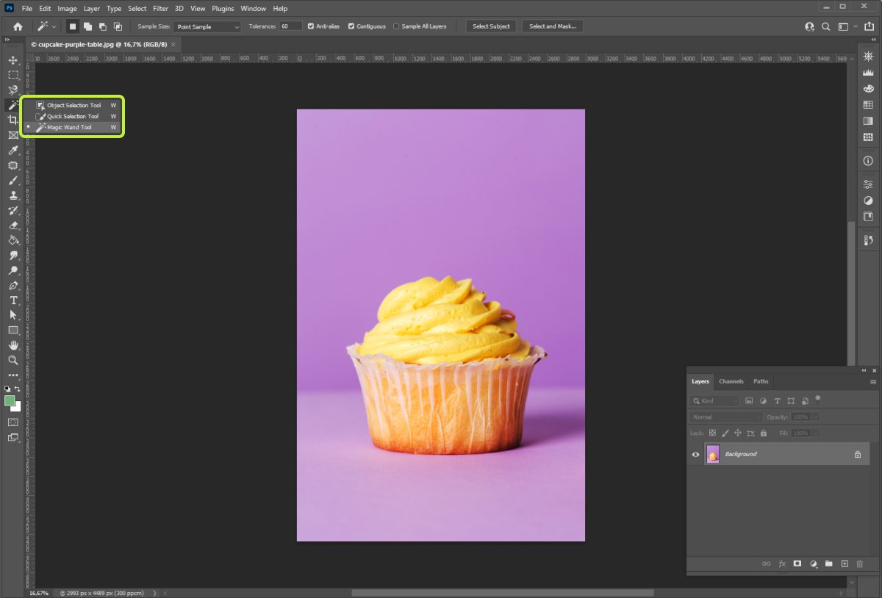Toggle lock transparent pixels icon

click(x=712, y=433)
